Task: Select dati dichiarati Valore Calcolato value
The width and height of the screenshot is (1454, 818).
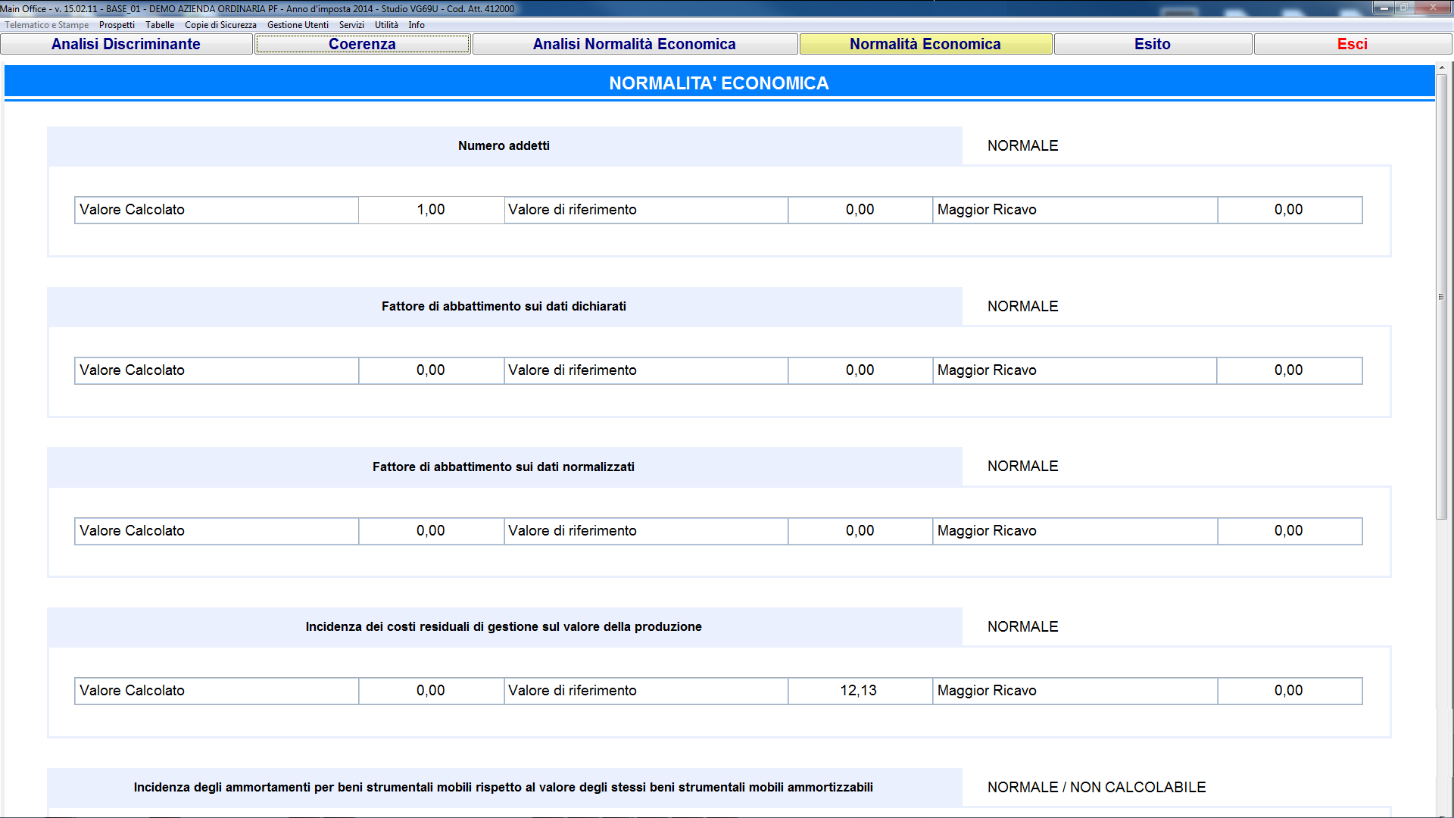Action: pyautogui.click(x=431, y=370)
